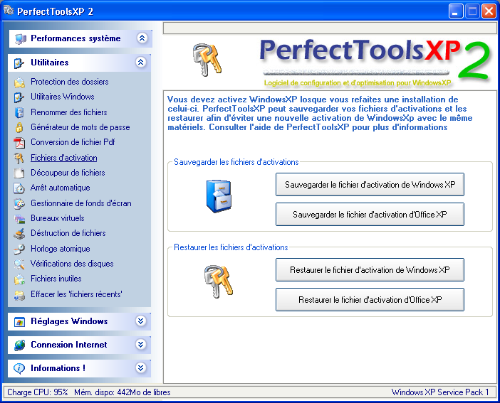Click the Horloge atomique icon
This screenshot has width=500, height=403.
coord(19,249)
